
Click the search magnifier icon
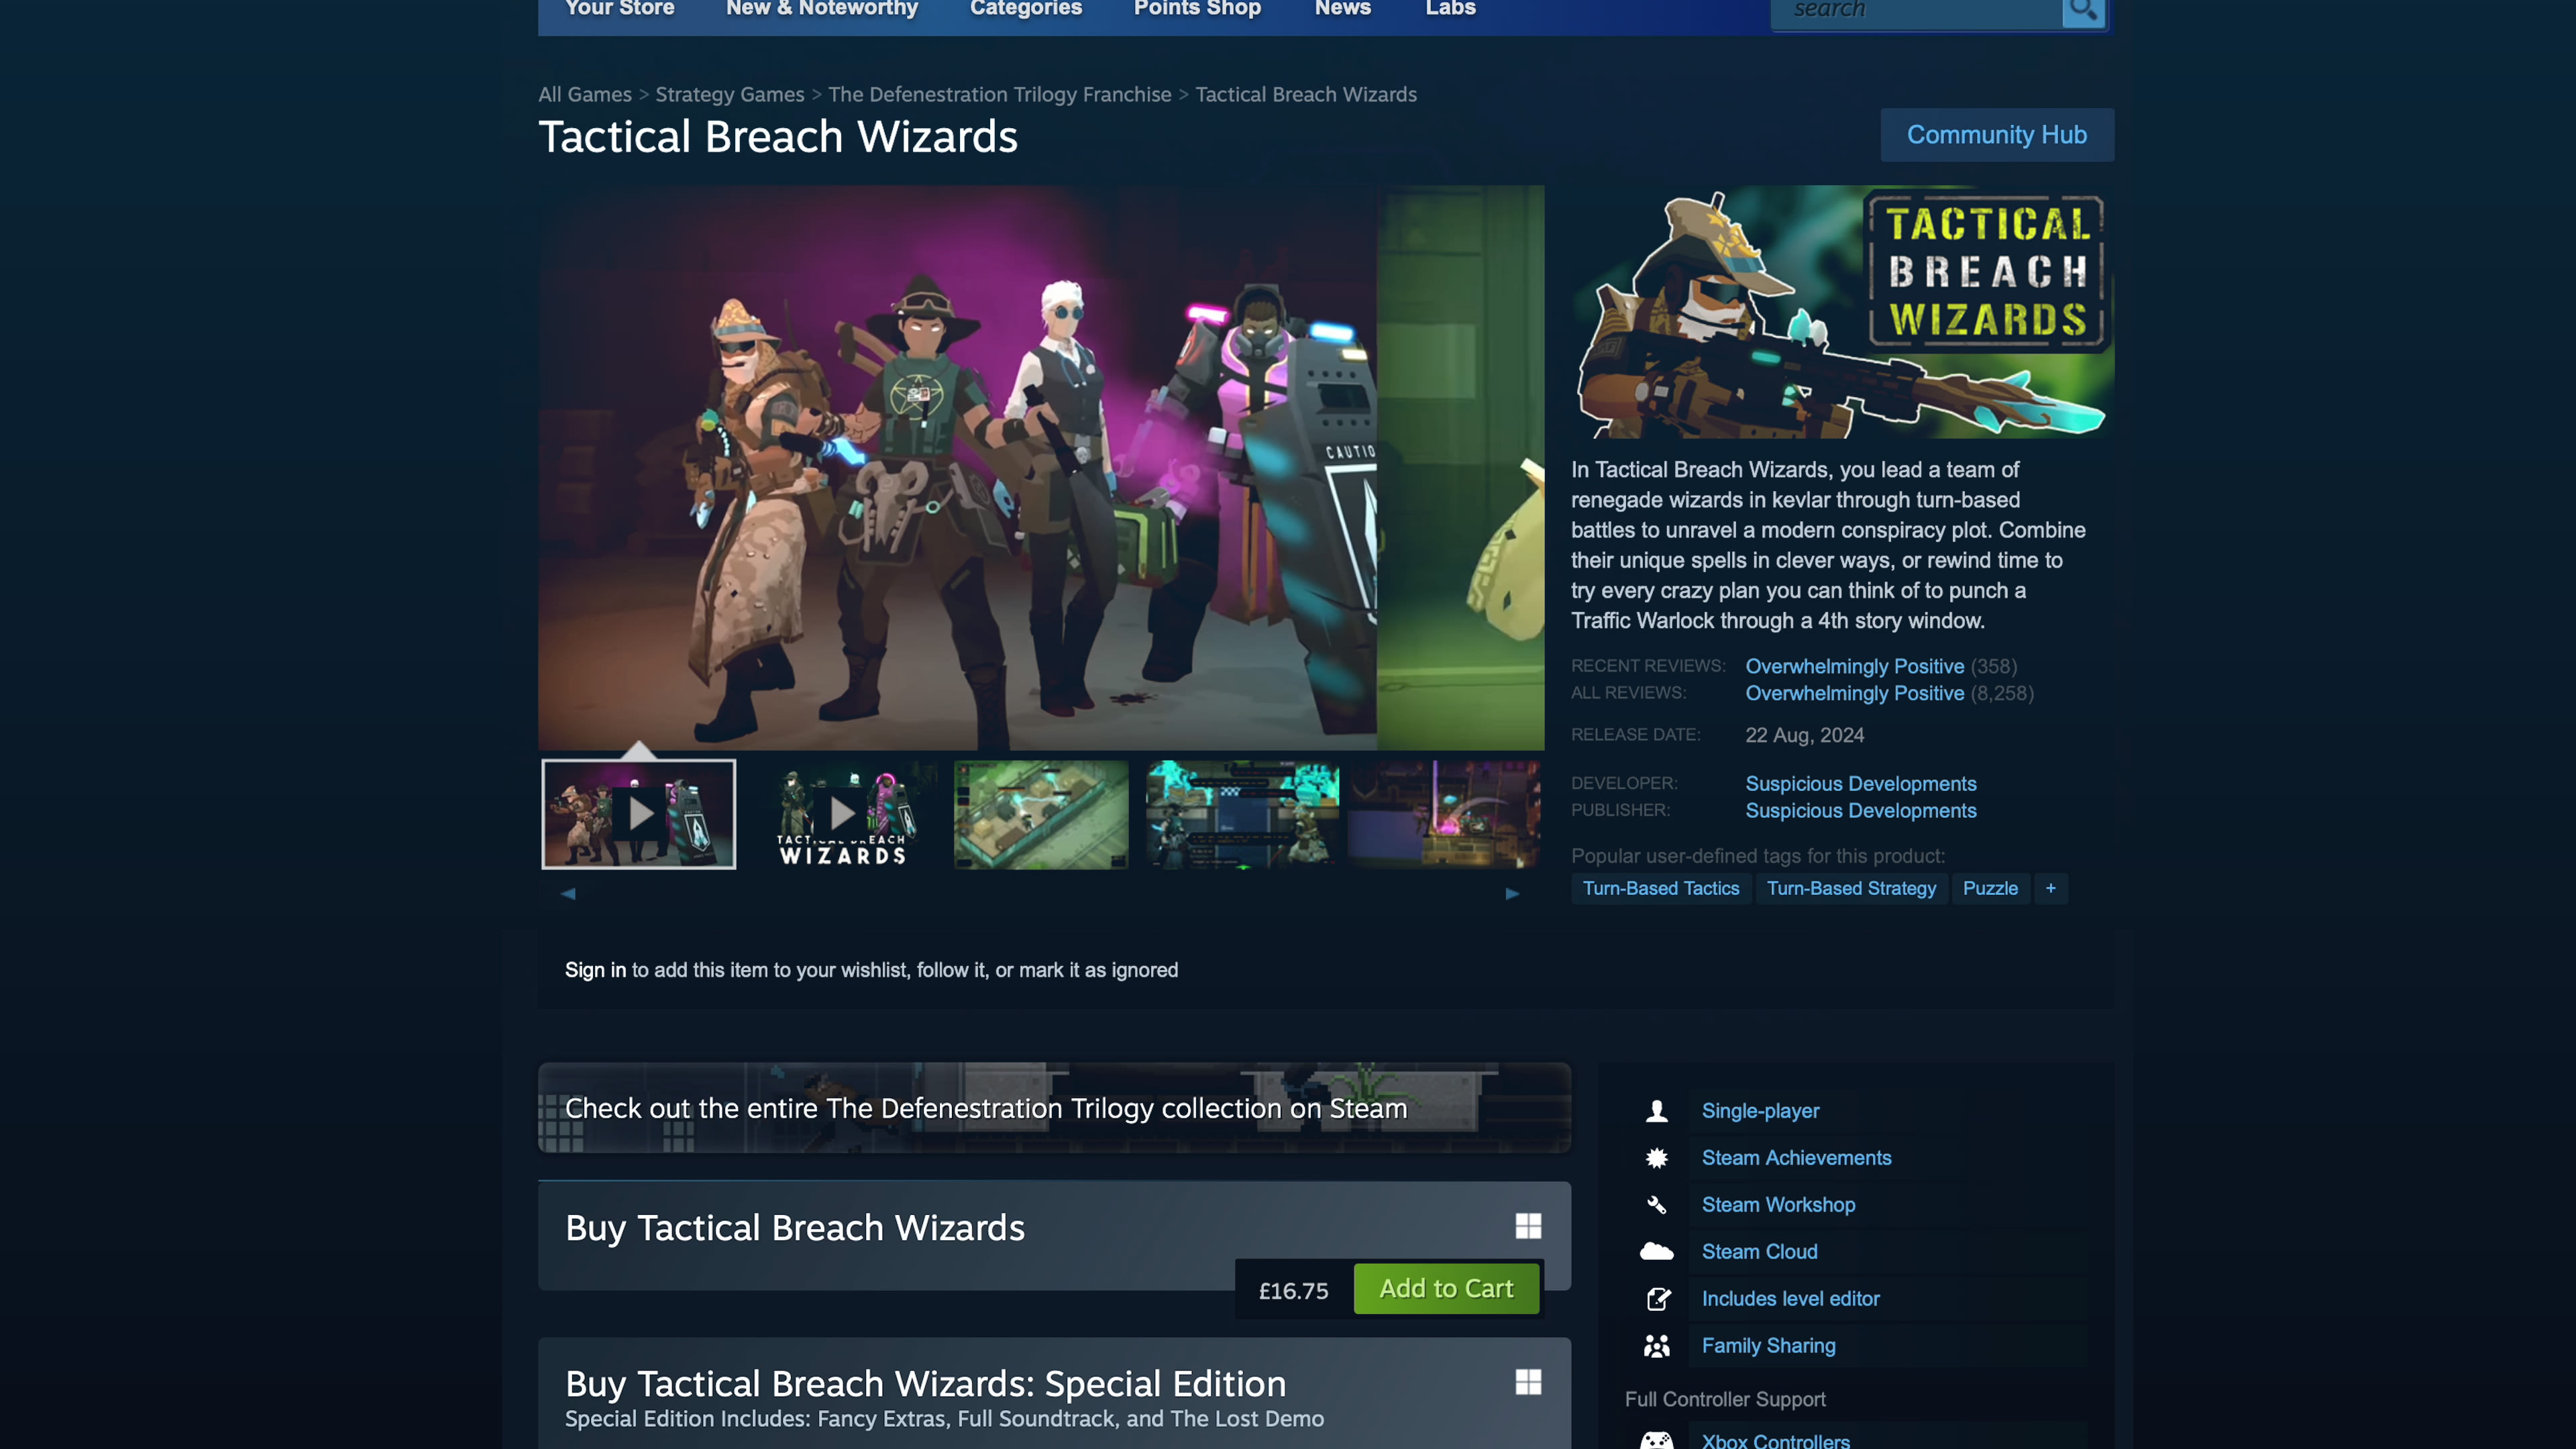coord(2083,11)
